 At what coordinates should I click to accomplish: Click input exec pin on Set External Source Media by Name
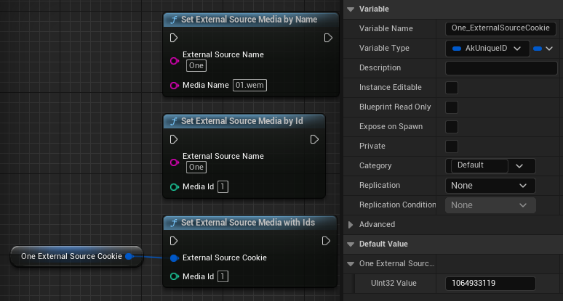pyautogui.click(x=173, y=38)
